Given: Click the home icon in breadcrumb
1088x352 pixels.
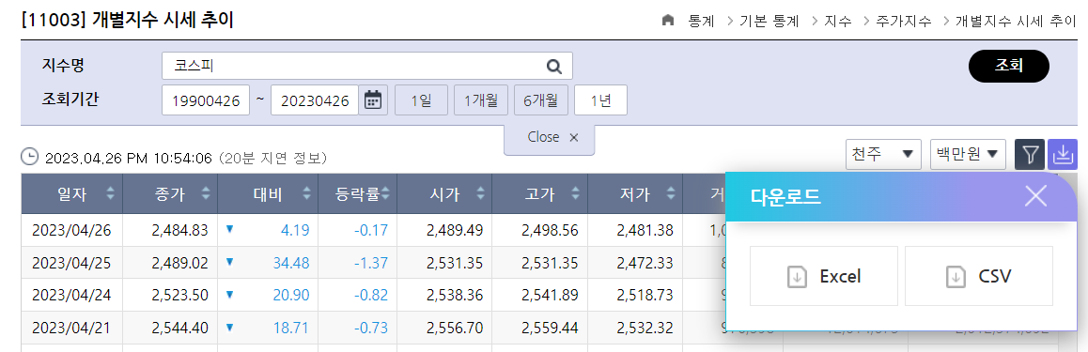Looking at the screenshot, I should click(667, 21).
